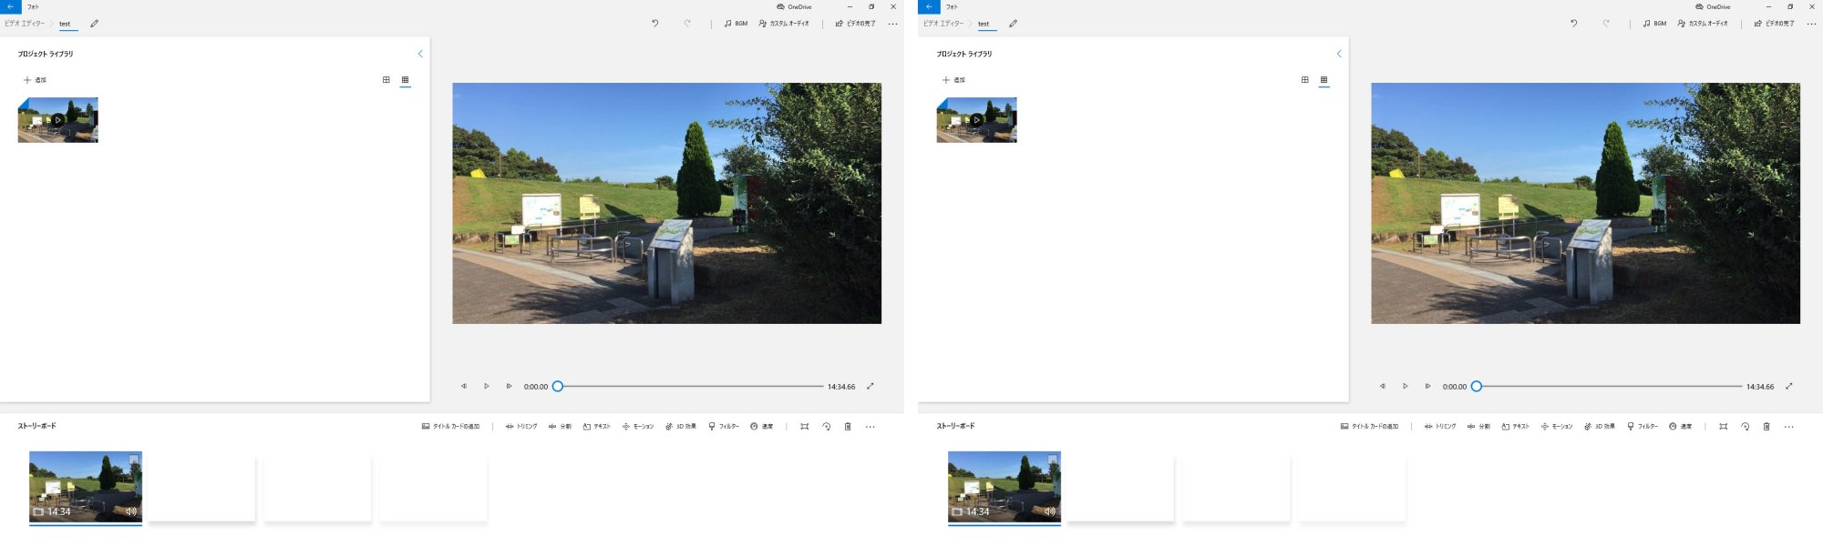Open Text (テキスト) tool in the right window

click(1516, 427)
